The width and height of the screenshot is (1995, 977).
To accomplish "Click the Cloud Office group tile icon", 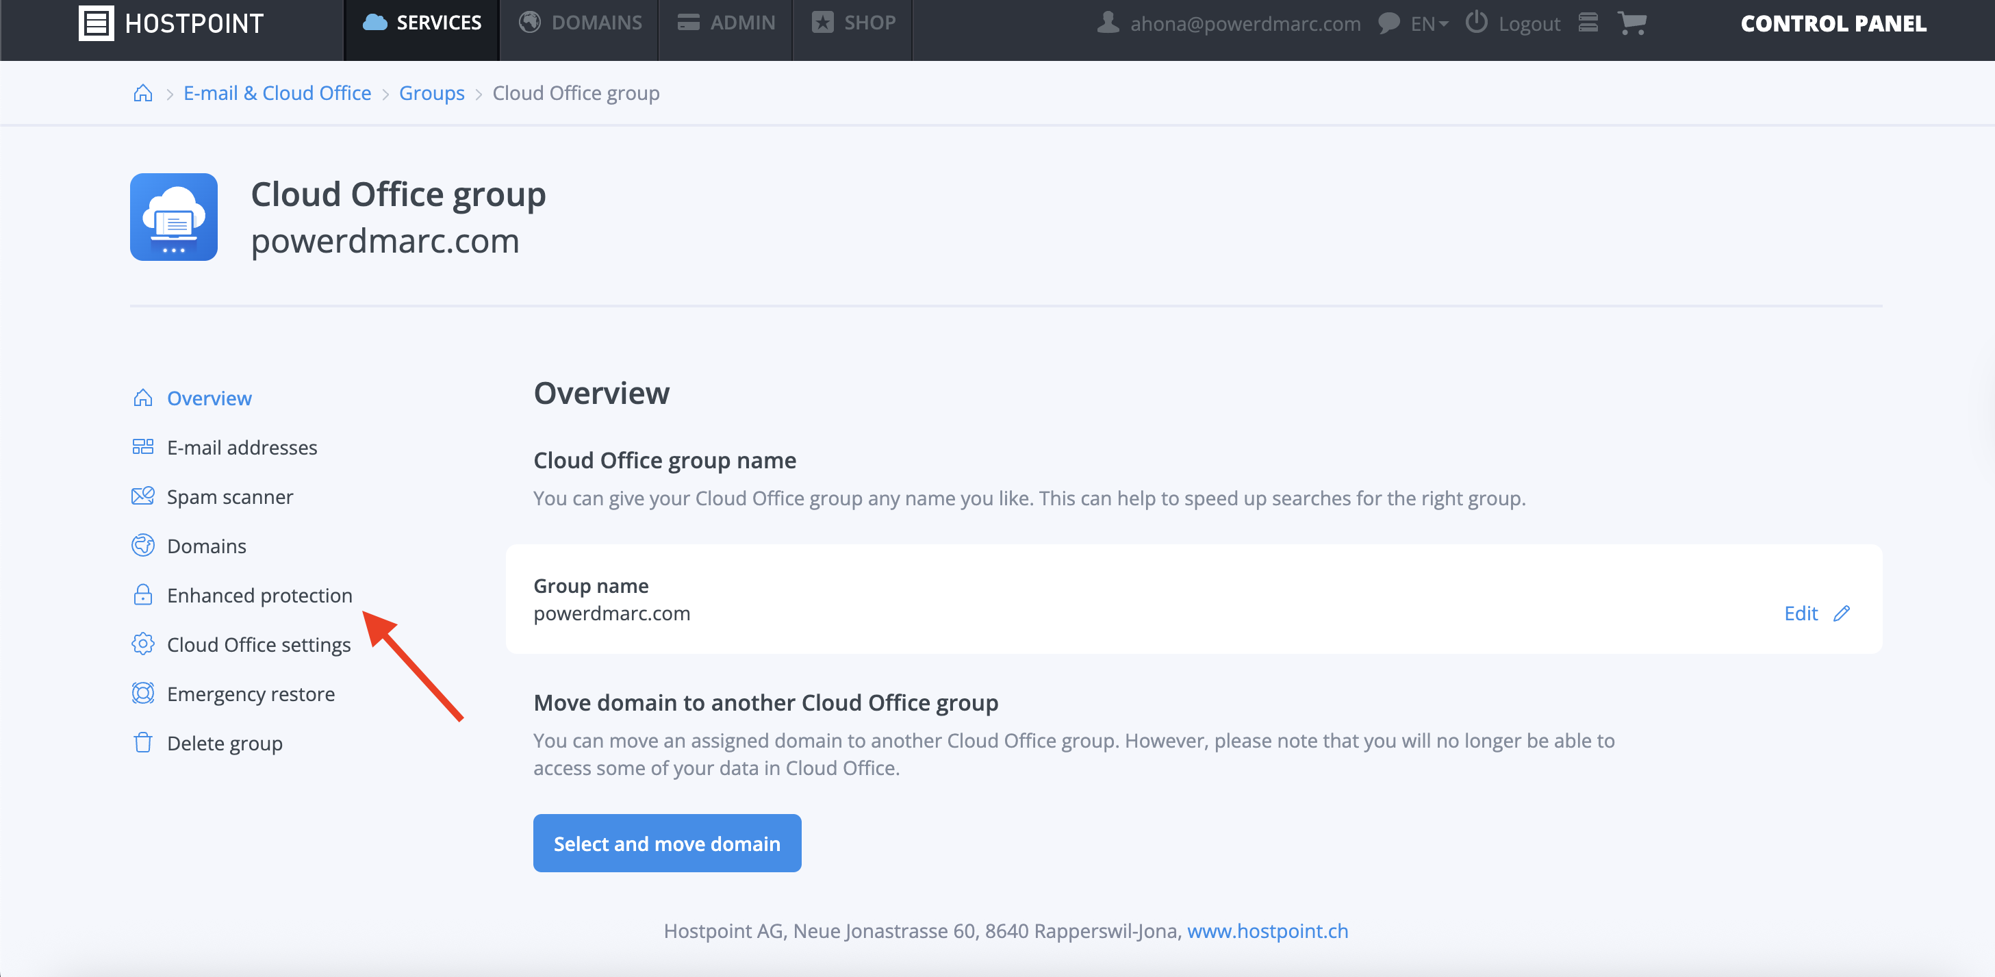I will pyautogui.click(x=173, y=217).
